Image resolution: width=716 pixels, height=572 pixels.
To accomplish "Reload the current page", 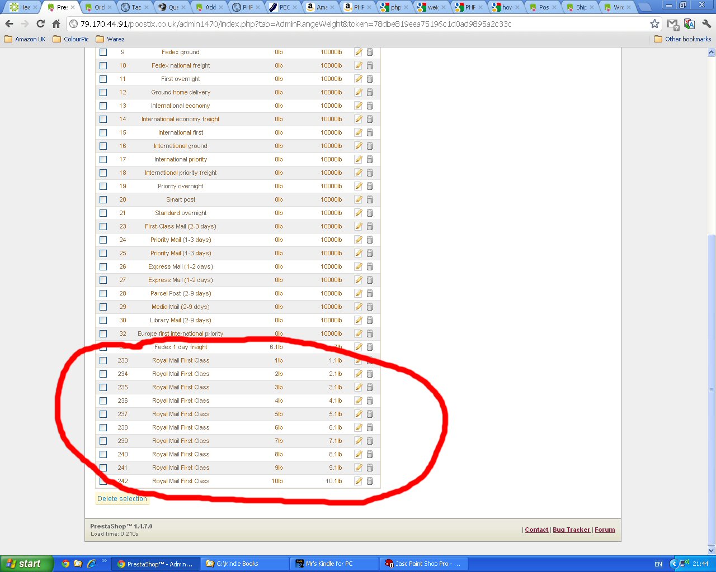I will [x=40, y=24].
